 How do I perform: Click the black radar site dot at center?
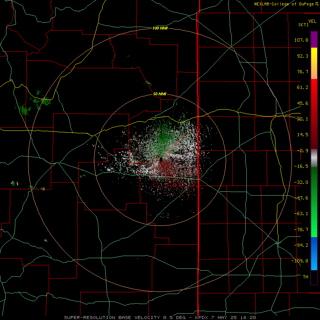point(161,160)
